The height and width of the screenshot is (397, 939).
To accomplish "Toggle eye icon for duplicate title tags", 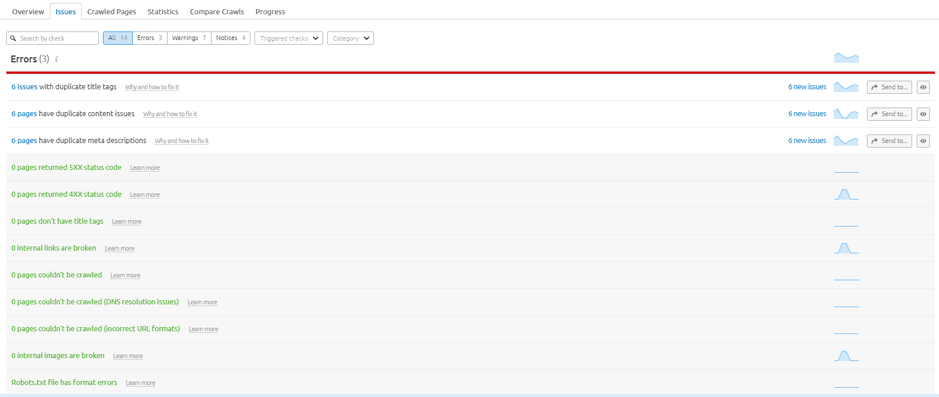I will [923, 87].
